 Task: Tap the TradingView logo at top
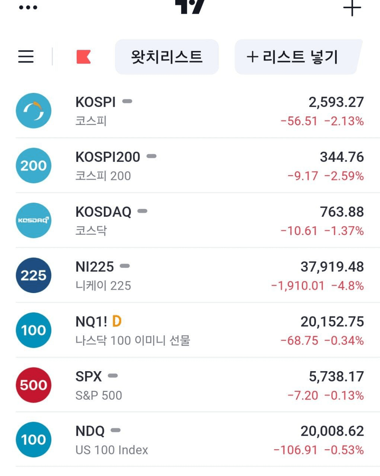tap(190, 6)
